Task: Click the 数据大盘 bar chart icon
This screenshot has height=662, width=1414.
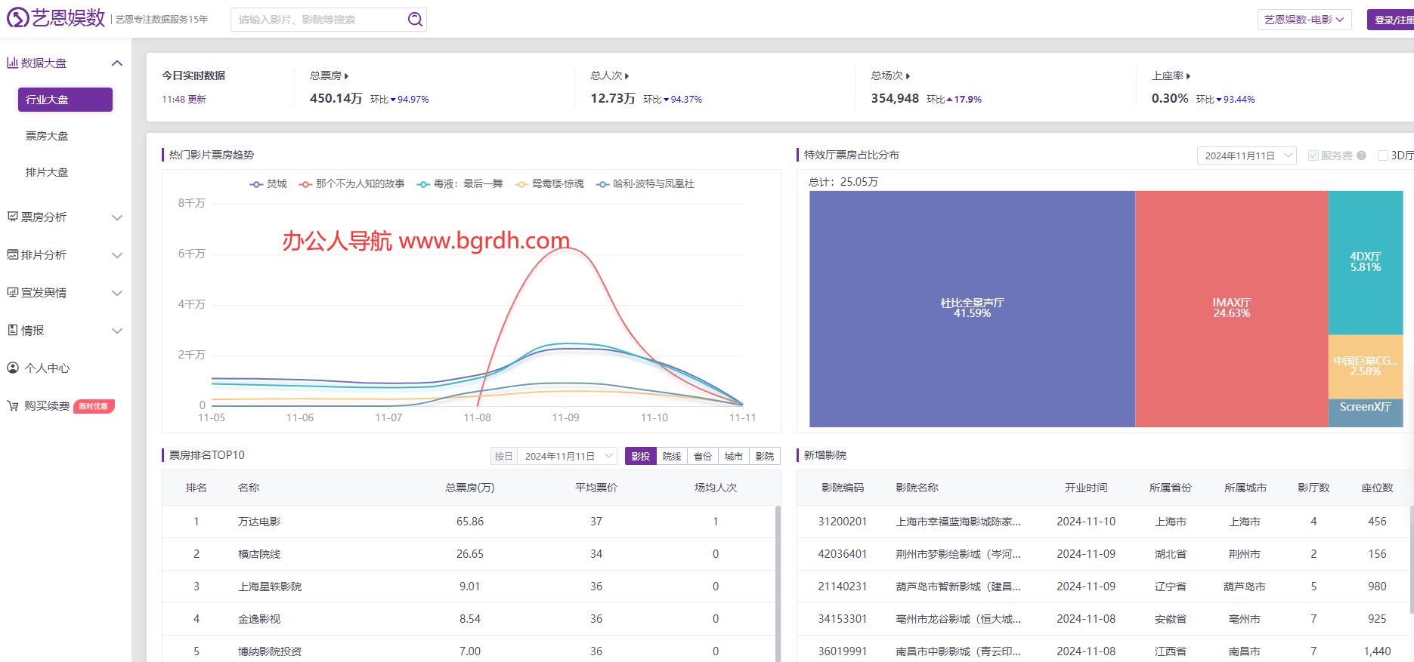Action: [x=12, y=63]
